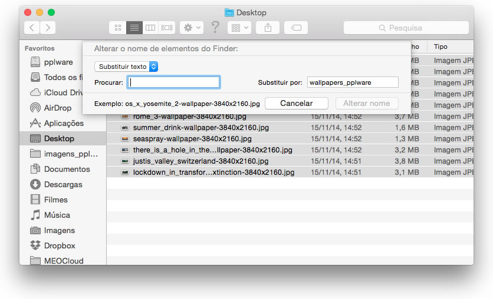Screen dimensions: 493x299
Task: Go back with the left arrow button
Action: [32, 28]
